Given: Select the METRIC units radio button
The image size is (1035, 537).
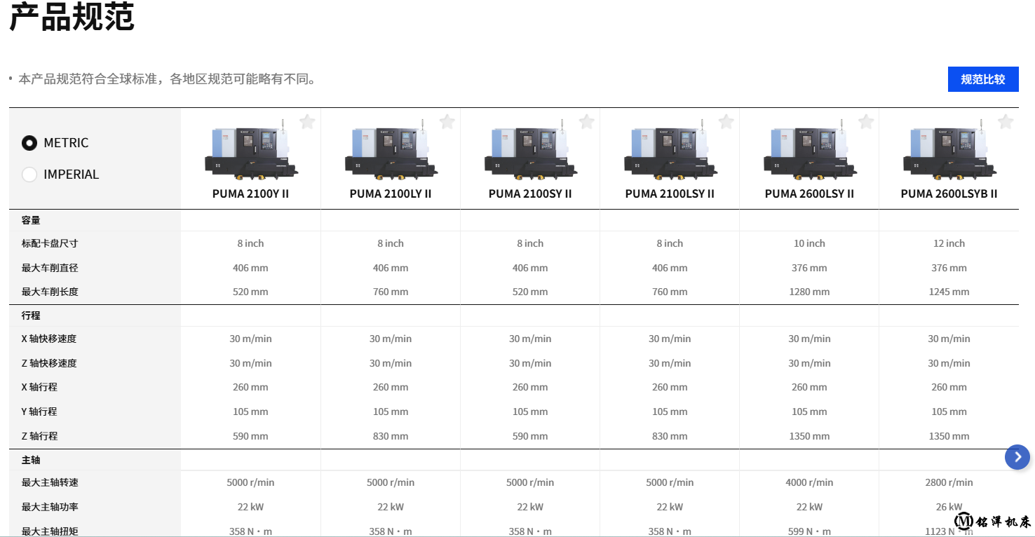Looking at the screenshot, I should pyautogui.click(x=29, y=143).
